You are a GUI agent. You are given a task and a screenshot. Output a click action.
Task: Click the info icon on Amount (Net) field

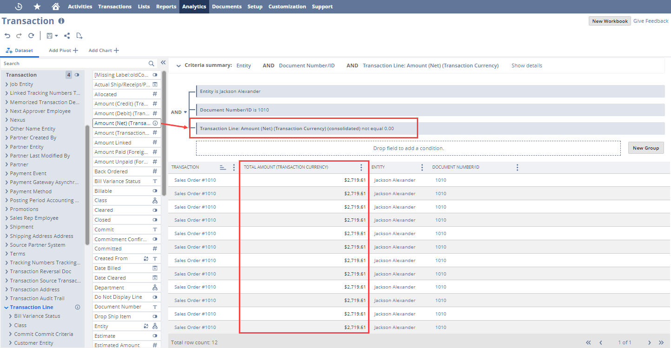(155, 123)
